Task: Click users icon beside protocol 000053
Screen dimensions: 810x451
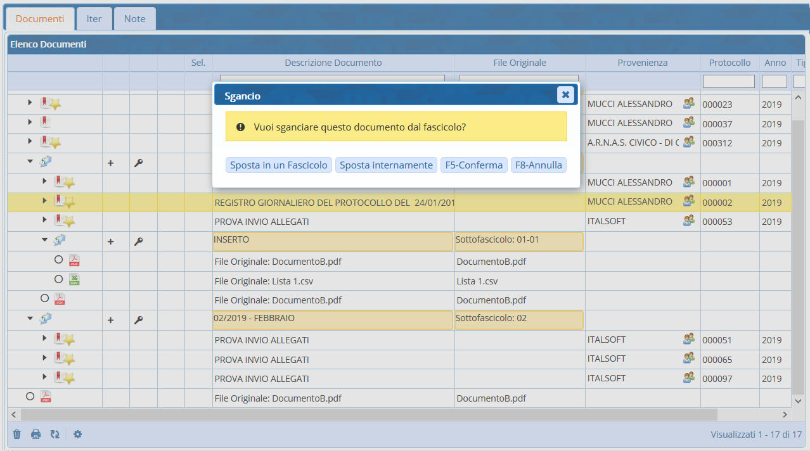Action: pos(688,220)
